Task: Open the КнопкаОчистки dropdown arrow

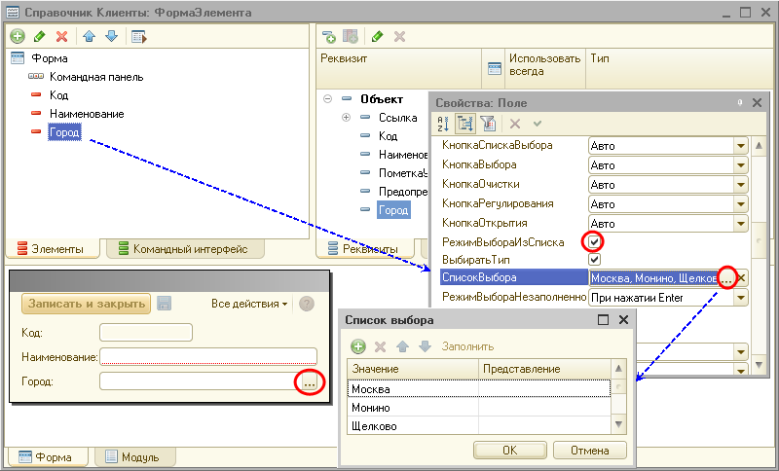Action: 740,185
